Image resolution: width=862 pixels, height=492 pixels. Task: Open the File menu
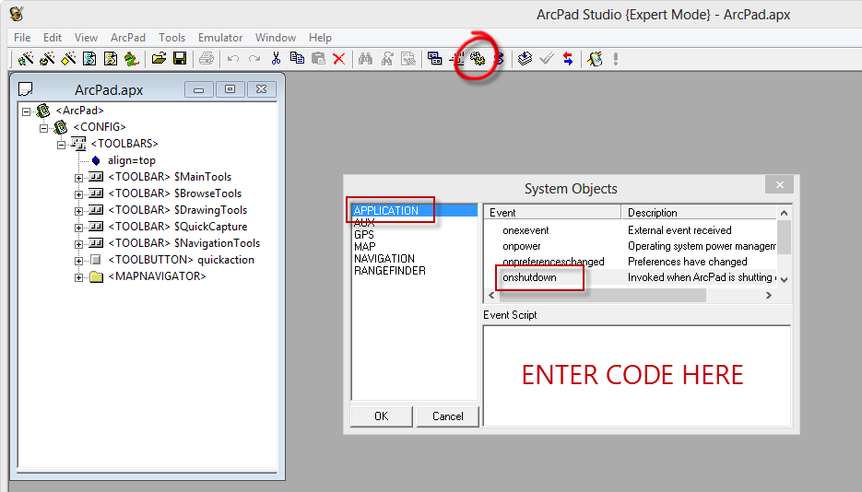[x=22, y=38]
